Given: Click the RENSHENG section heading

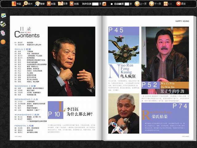Looking at the screenshot, I should 26,99.
